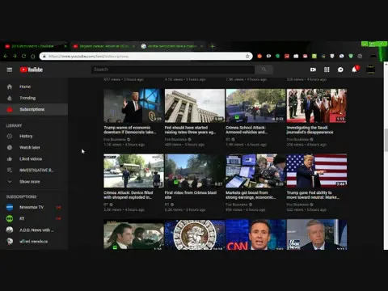Go back with browser back arrow
Screen dimensions: 388x291
coord(6,56)
